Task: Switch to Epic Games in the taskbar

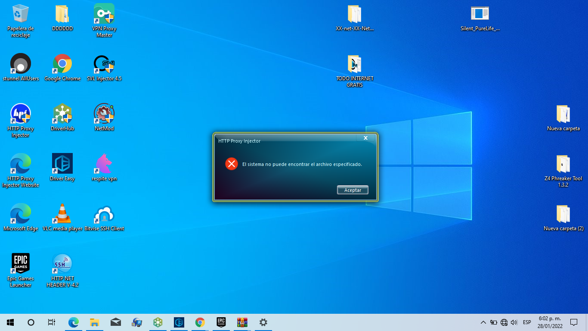Action: [x=221, y=322]
